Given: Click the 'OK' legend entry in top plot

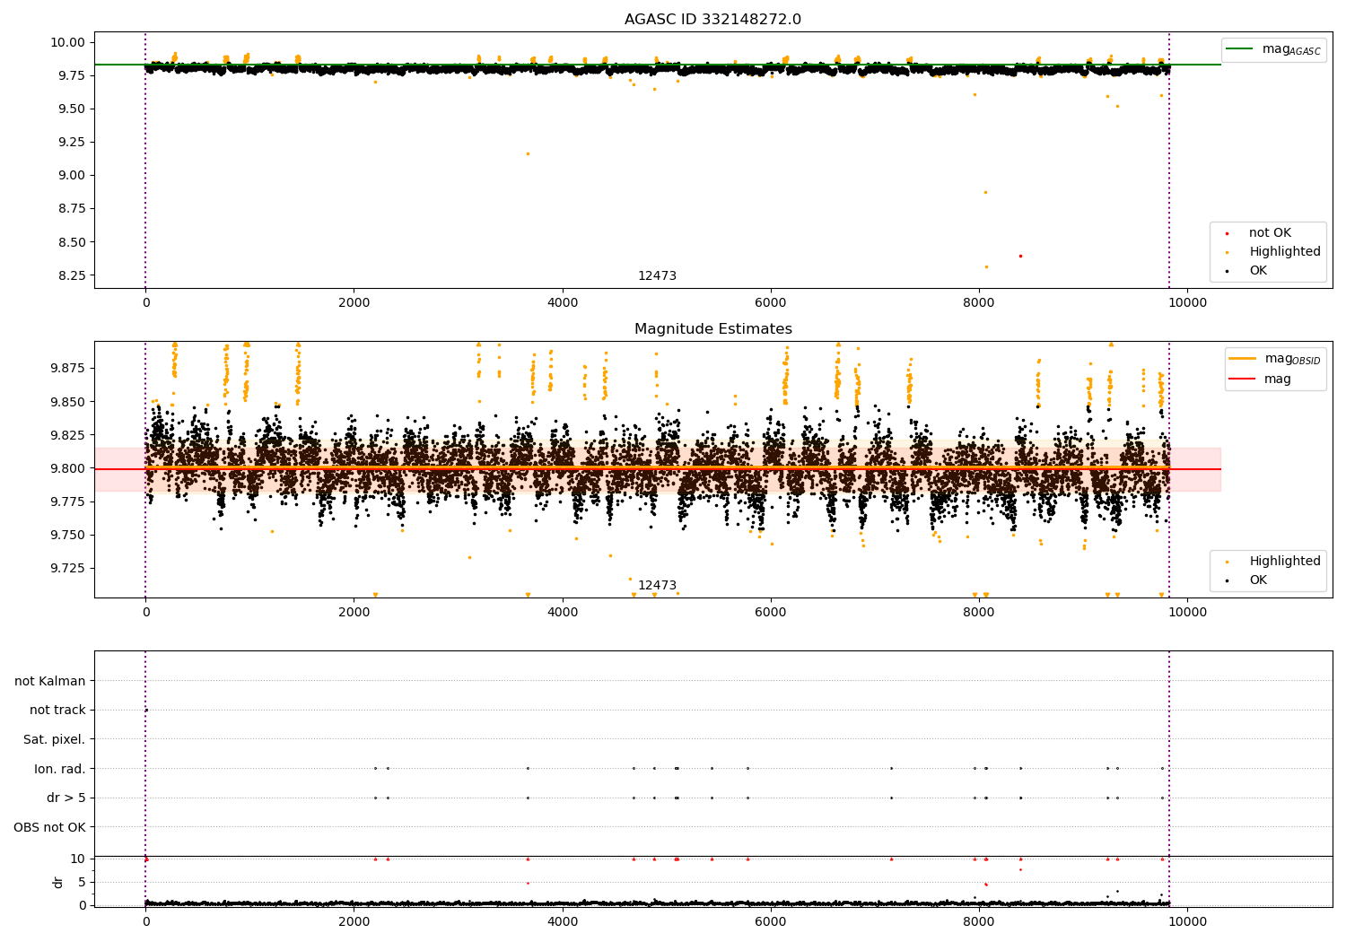Looking at the screenshot, I should (x=1258, y=271).
